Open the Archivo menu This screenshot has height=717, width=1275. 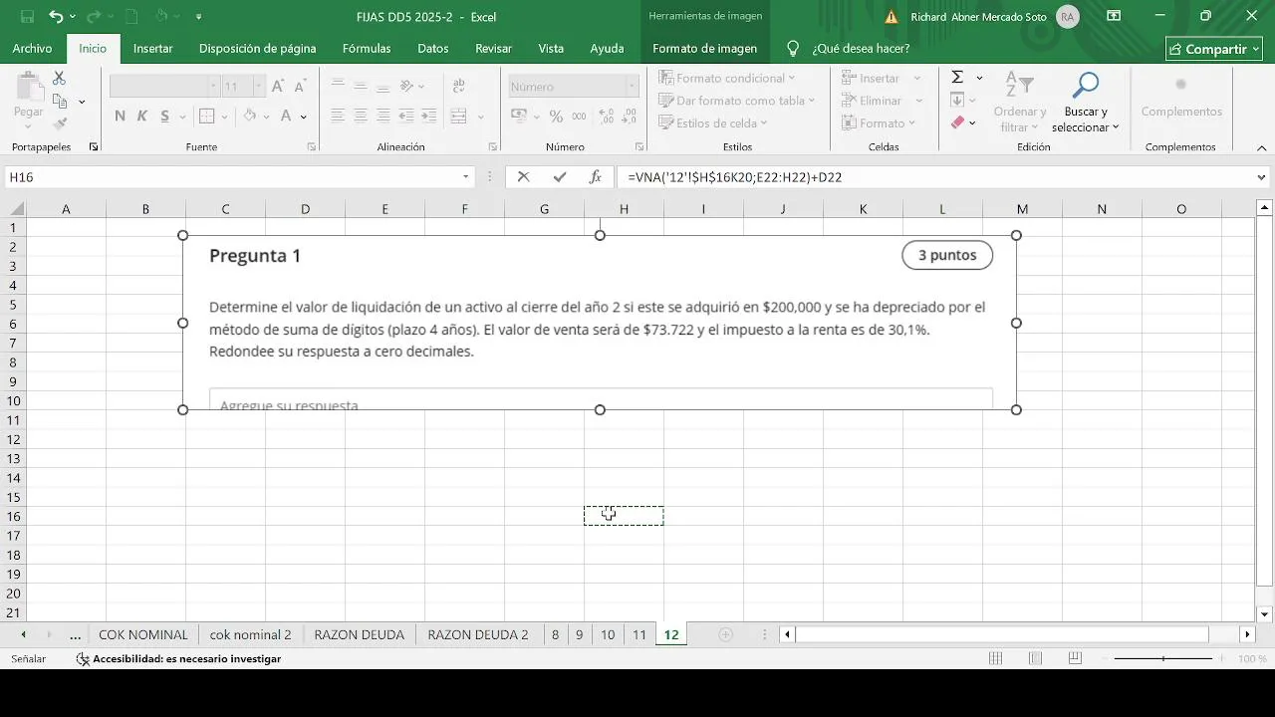tap(32, 48)
